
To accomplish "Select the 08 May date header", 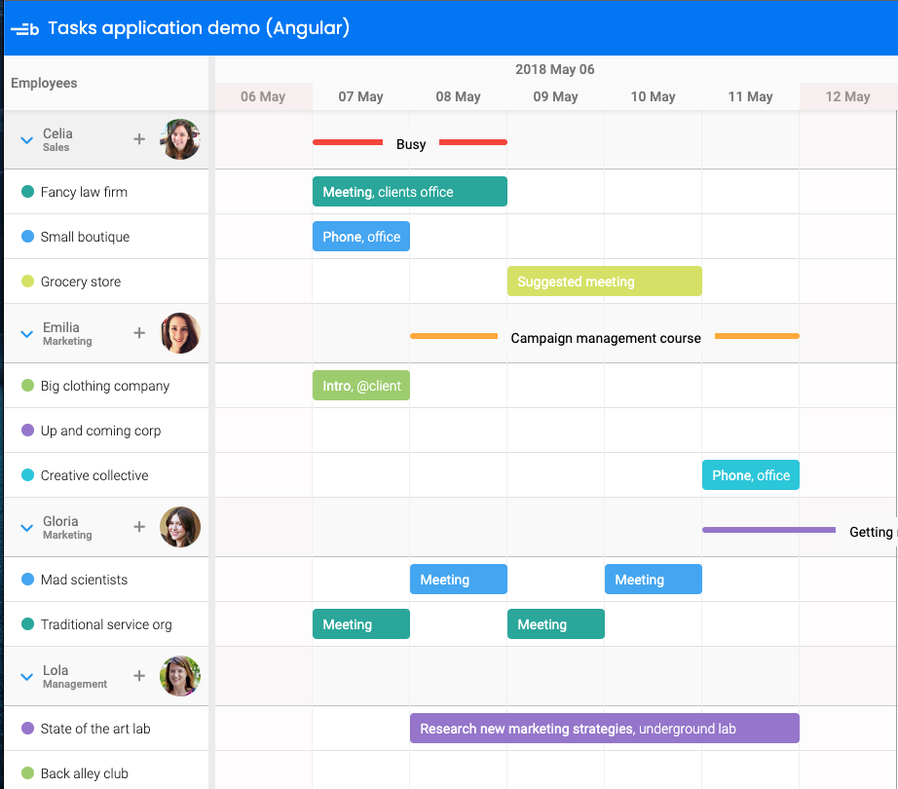I will coord(458,96).
